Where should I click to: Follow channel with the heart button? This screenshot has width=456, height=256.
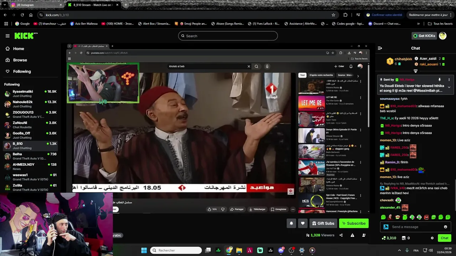click(303, 223)
